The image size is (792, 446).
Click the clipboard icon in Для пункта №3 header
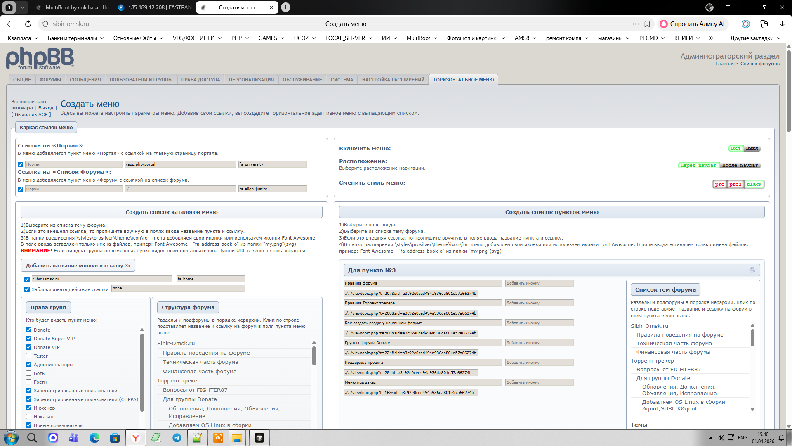click(752, 270)
